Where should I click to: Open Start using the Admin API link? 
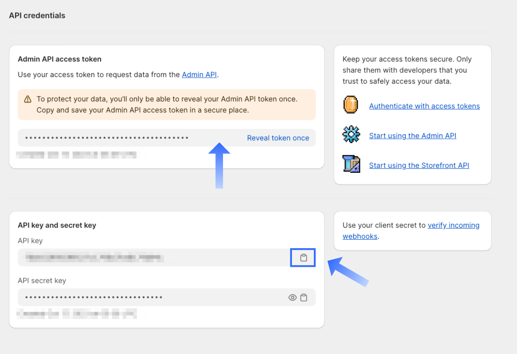pyautogui.click(x=412, y=136)
